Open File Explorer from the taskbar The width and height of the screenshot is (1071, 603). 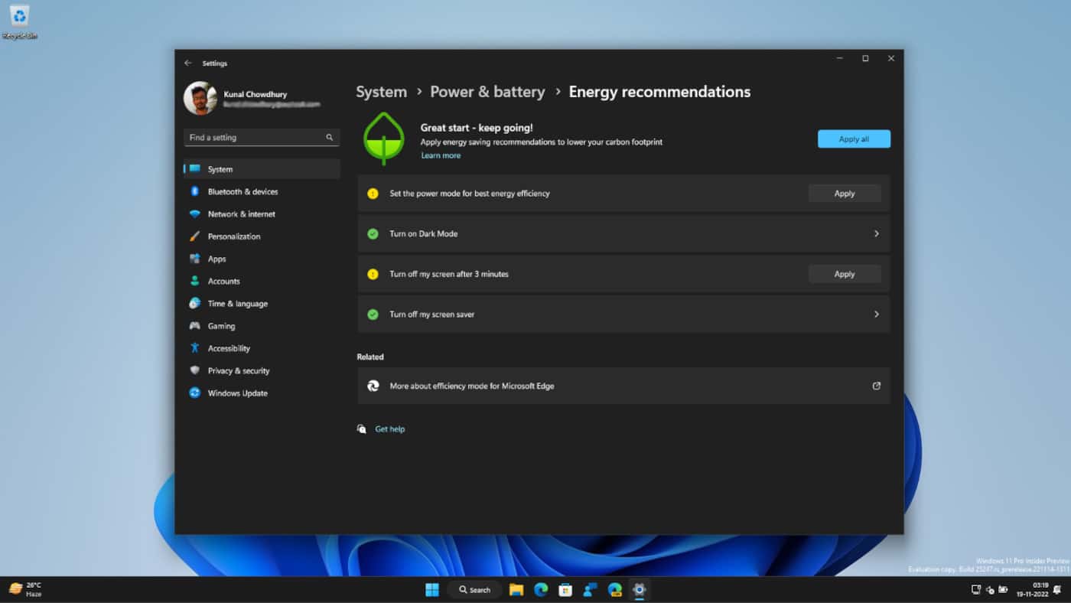[516, 589]
